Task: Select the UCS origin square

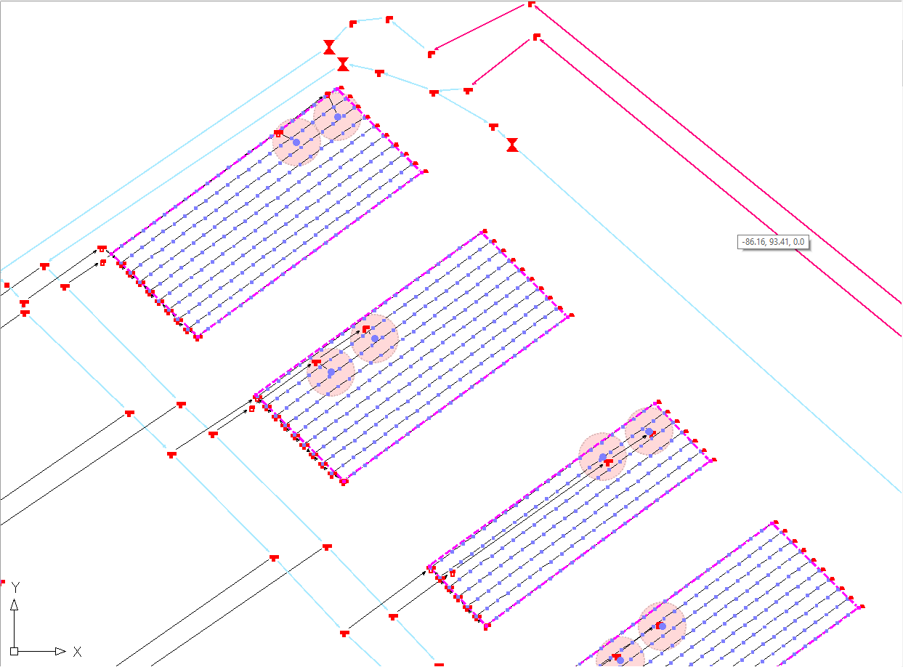Action: coord(14,651)
